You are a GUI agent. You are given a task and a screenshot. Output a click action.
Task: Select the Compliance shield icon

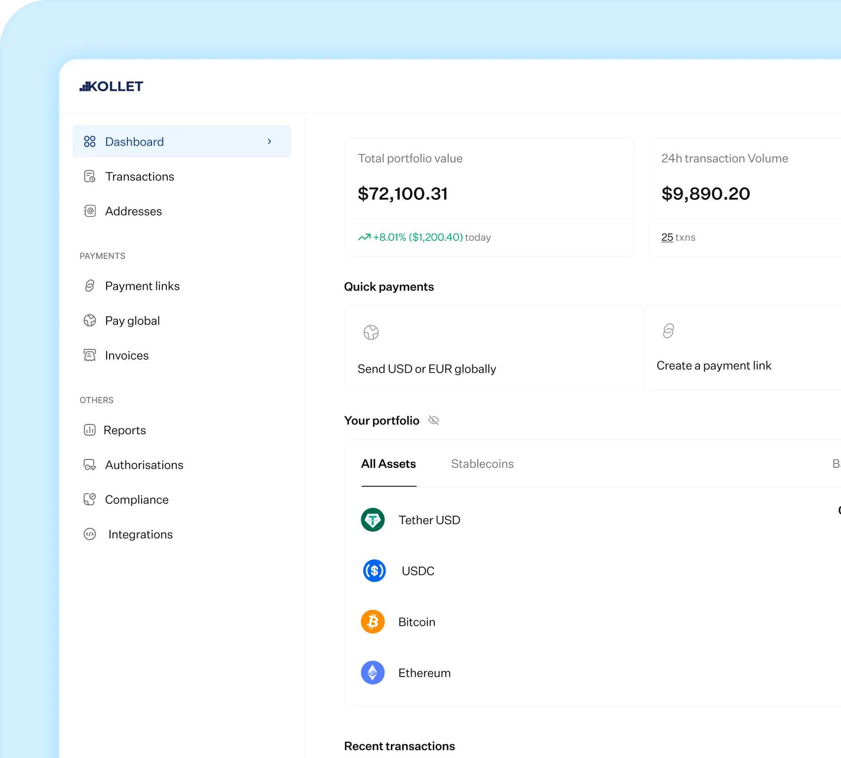pos(89,499)
